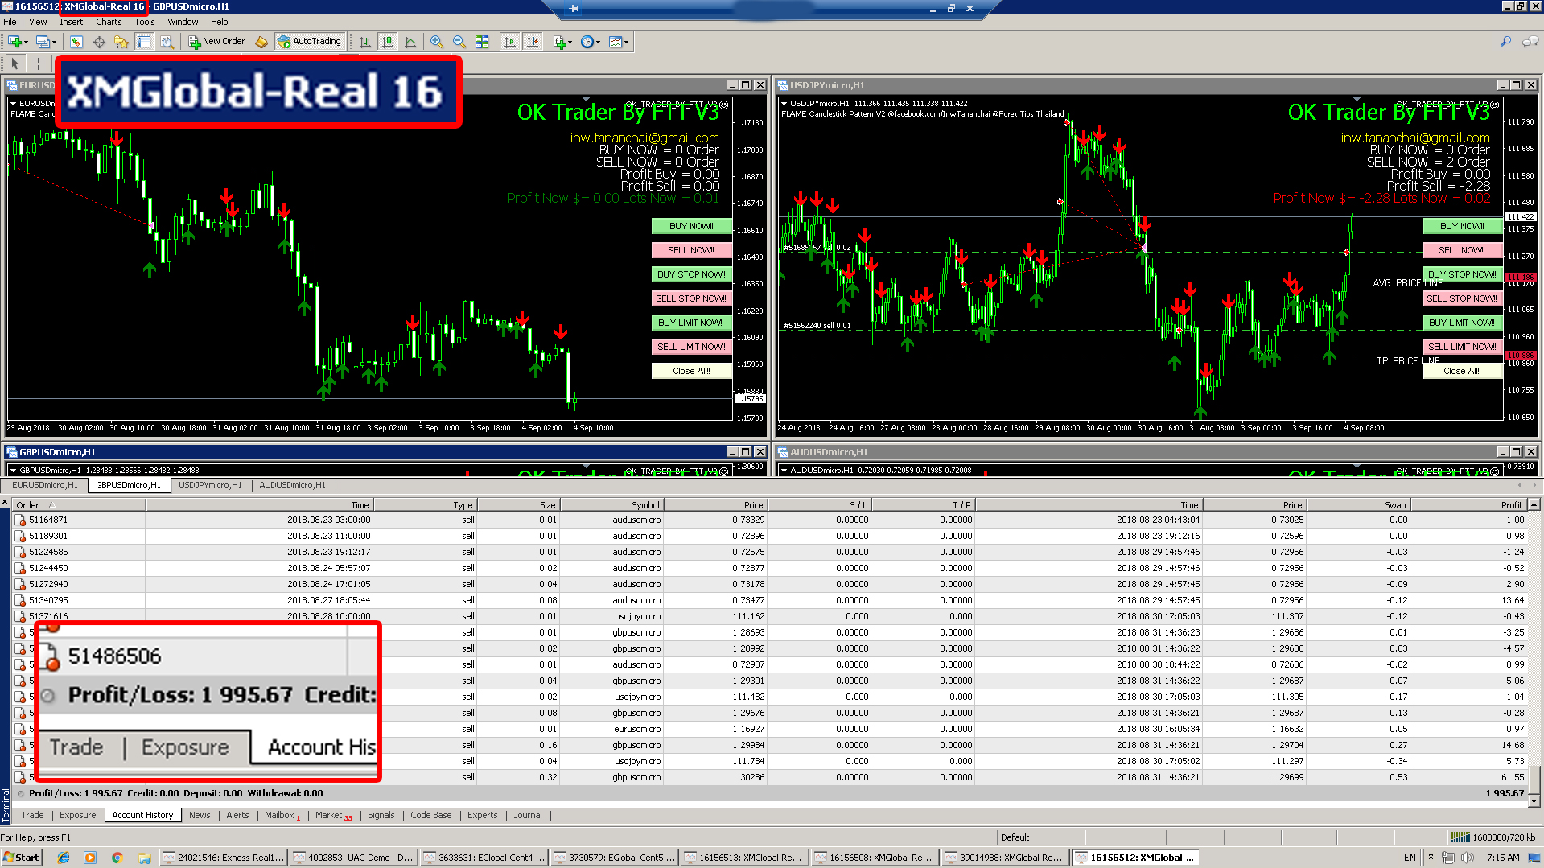Screen dimensions: 1544x868
Task: Click Close All on the USDJPY chart
Action: (x=1462, y=371)
